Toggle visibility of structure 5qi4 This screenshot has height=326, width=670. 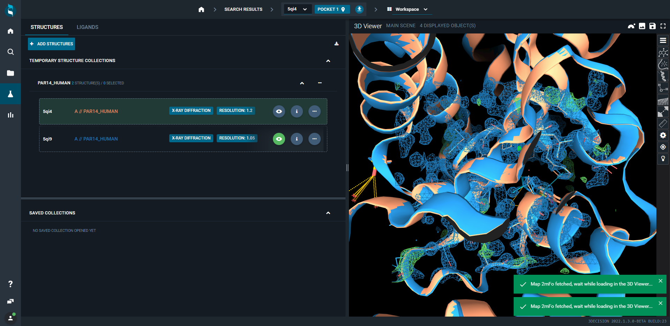tap(279, 111)
